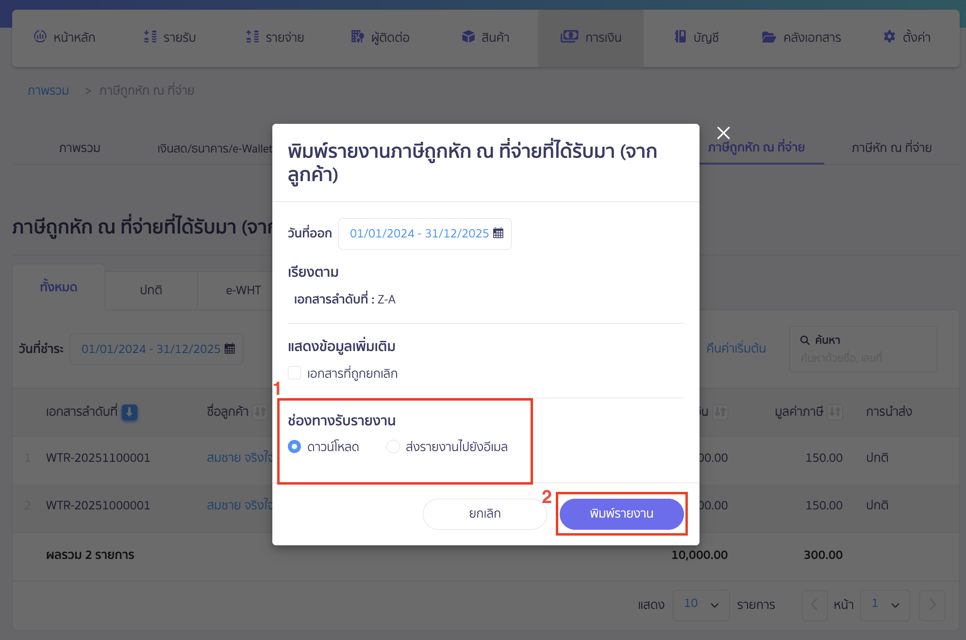Open the สินค้า products icon
The image size is (966, 640).
tap(467, 37)
